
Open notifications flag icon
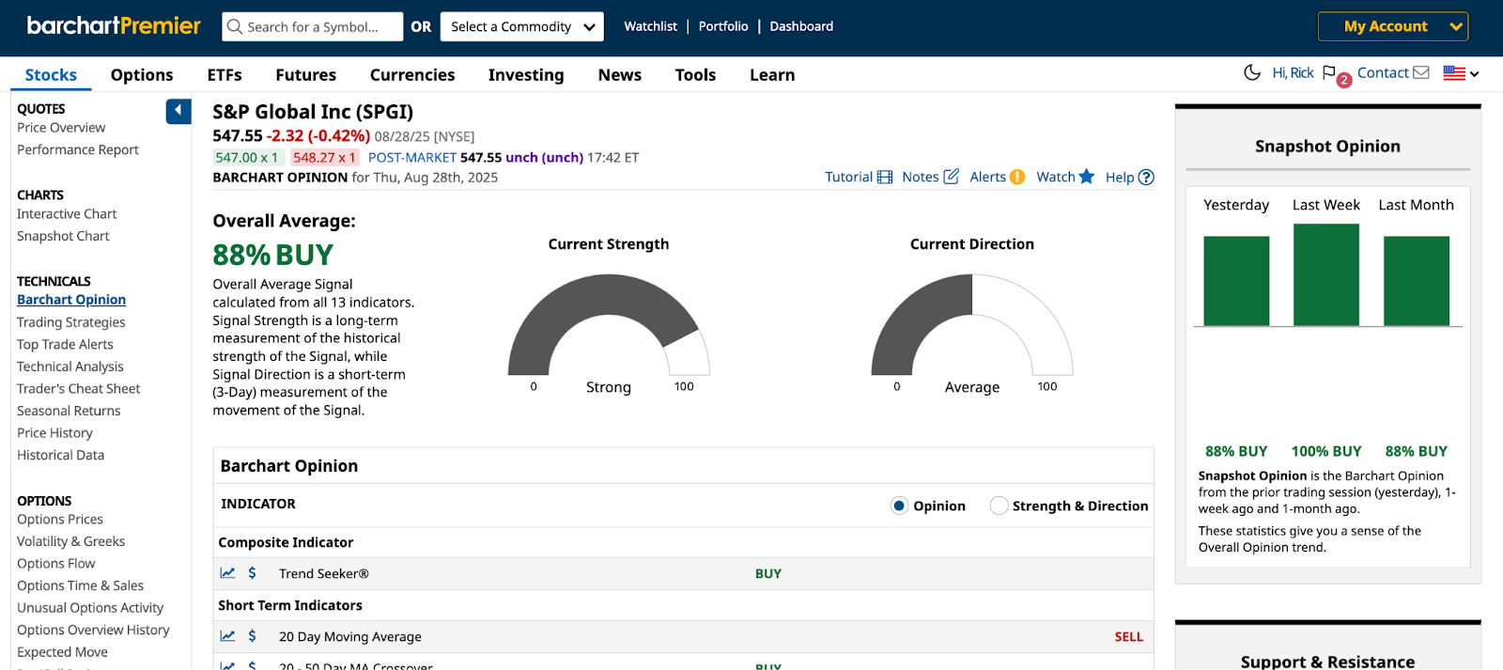[x=1328, y=72]
